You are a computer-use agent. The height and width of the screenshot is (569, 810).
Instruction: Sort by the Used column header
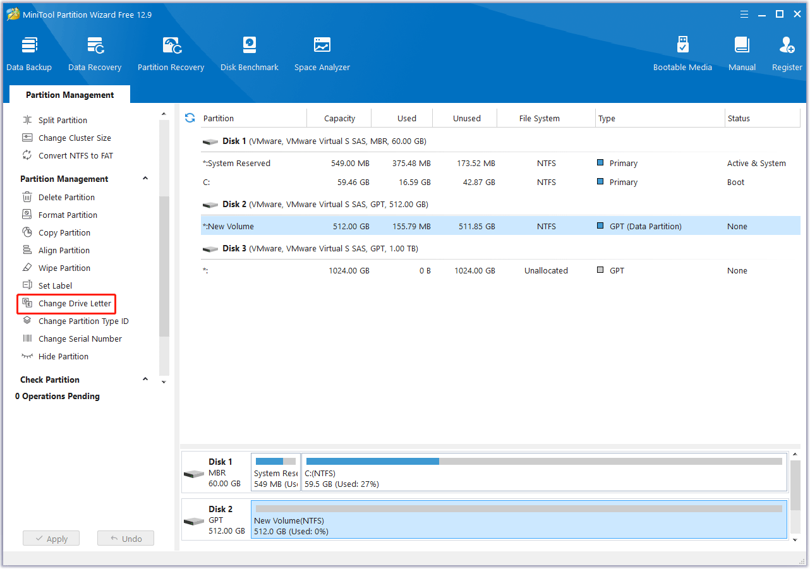click(402, 118)
